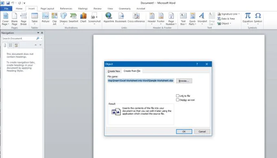Start search with magnifier icon
Screen dimensions: 277x158
(38, 39)
